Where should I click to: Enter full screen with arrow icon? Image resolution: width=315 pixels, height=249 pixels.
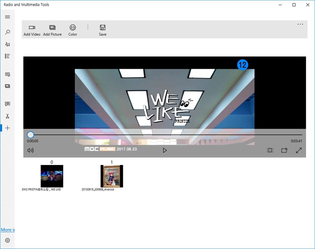299,150
